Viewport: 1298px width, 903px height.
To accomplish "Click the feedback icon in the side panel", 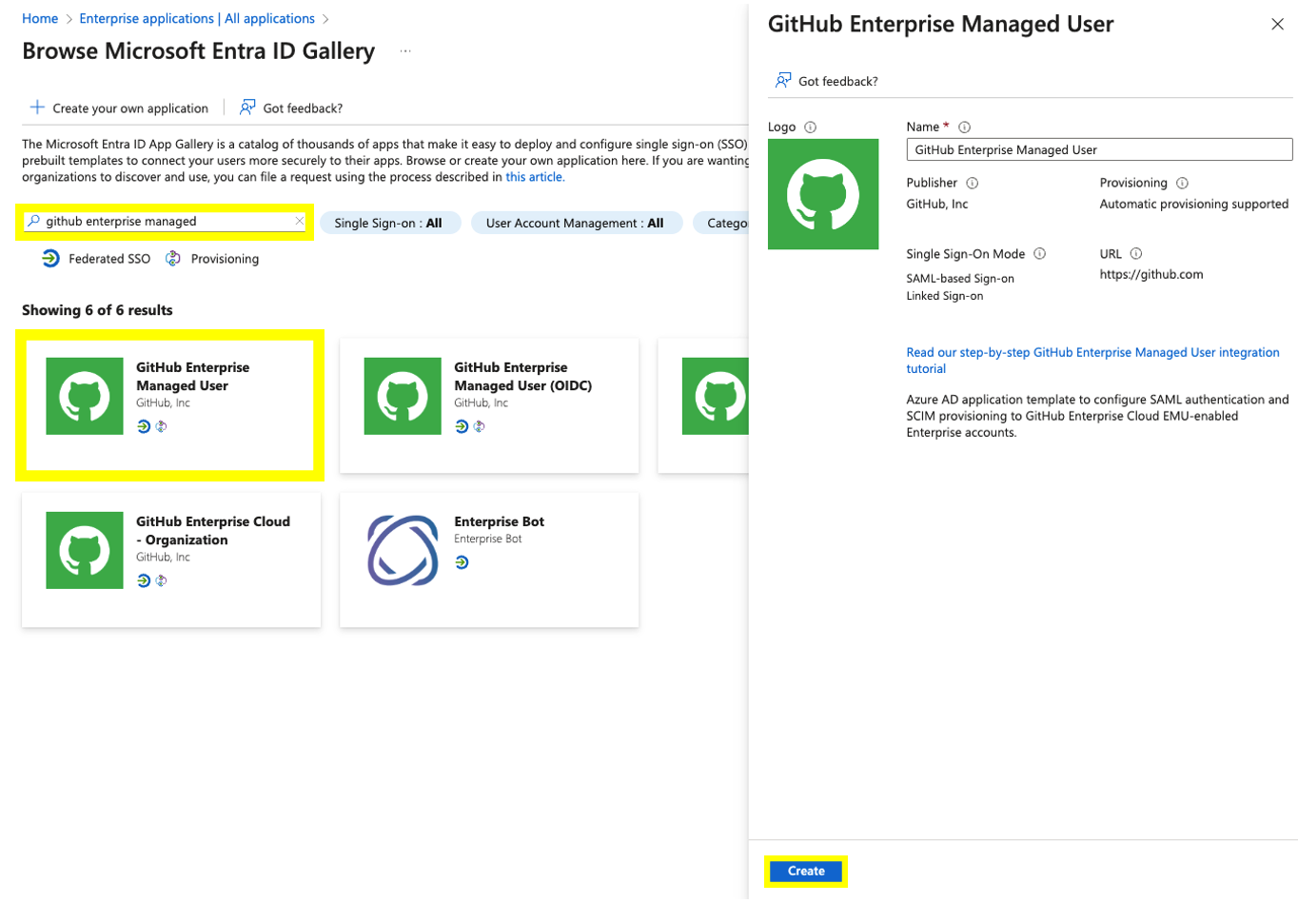I will (x=783, y=80).
